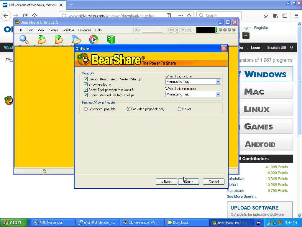This screenshot has width=302, height=227.
Task: Open the Window menu in BearShare
Action: (68, 30)
